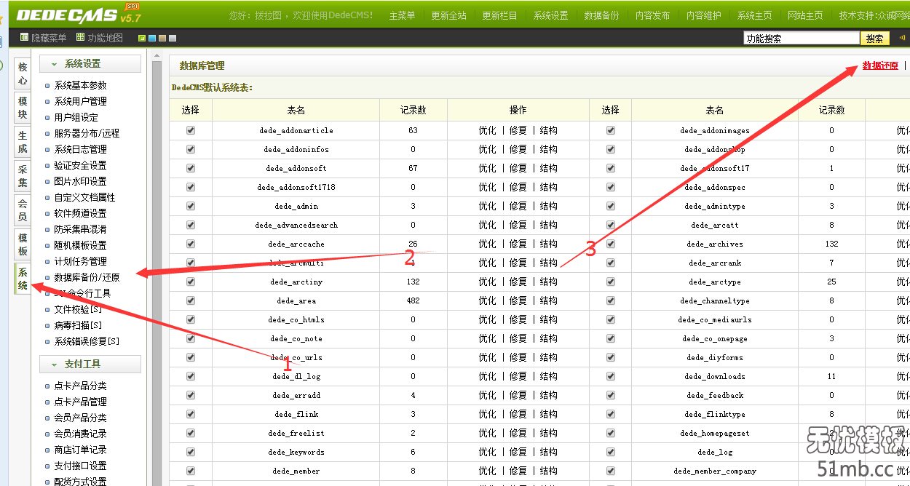
Task: Click 修复 for dede_addoninfos row
Action: pyautogui.click(x=518, y=149)
